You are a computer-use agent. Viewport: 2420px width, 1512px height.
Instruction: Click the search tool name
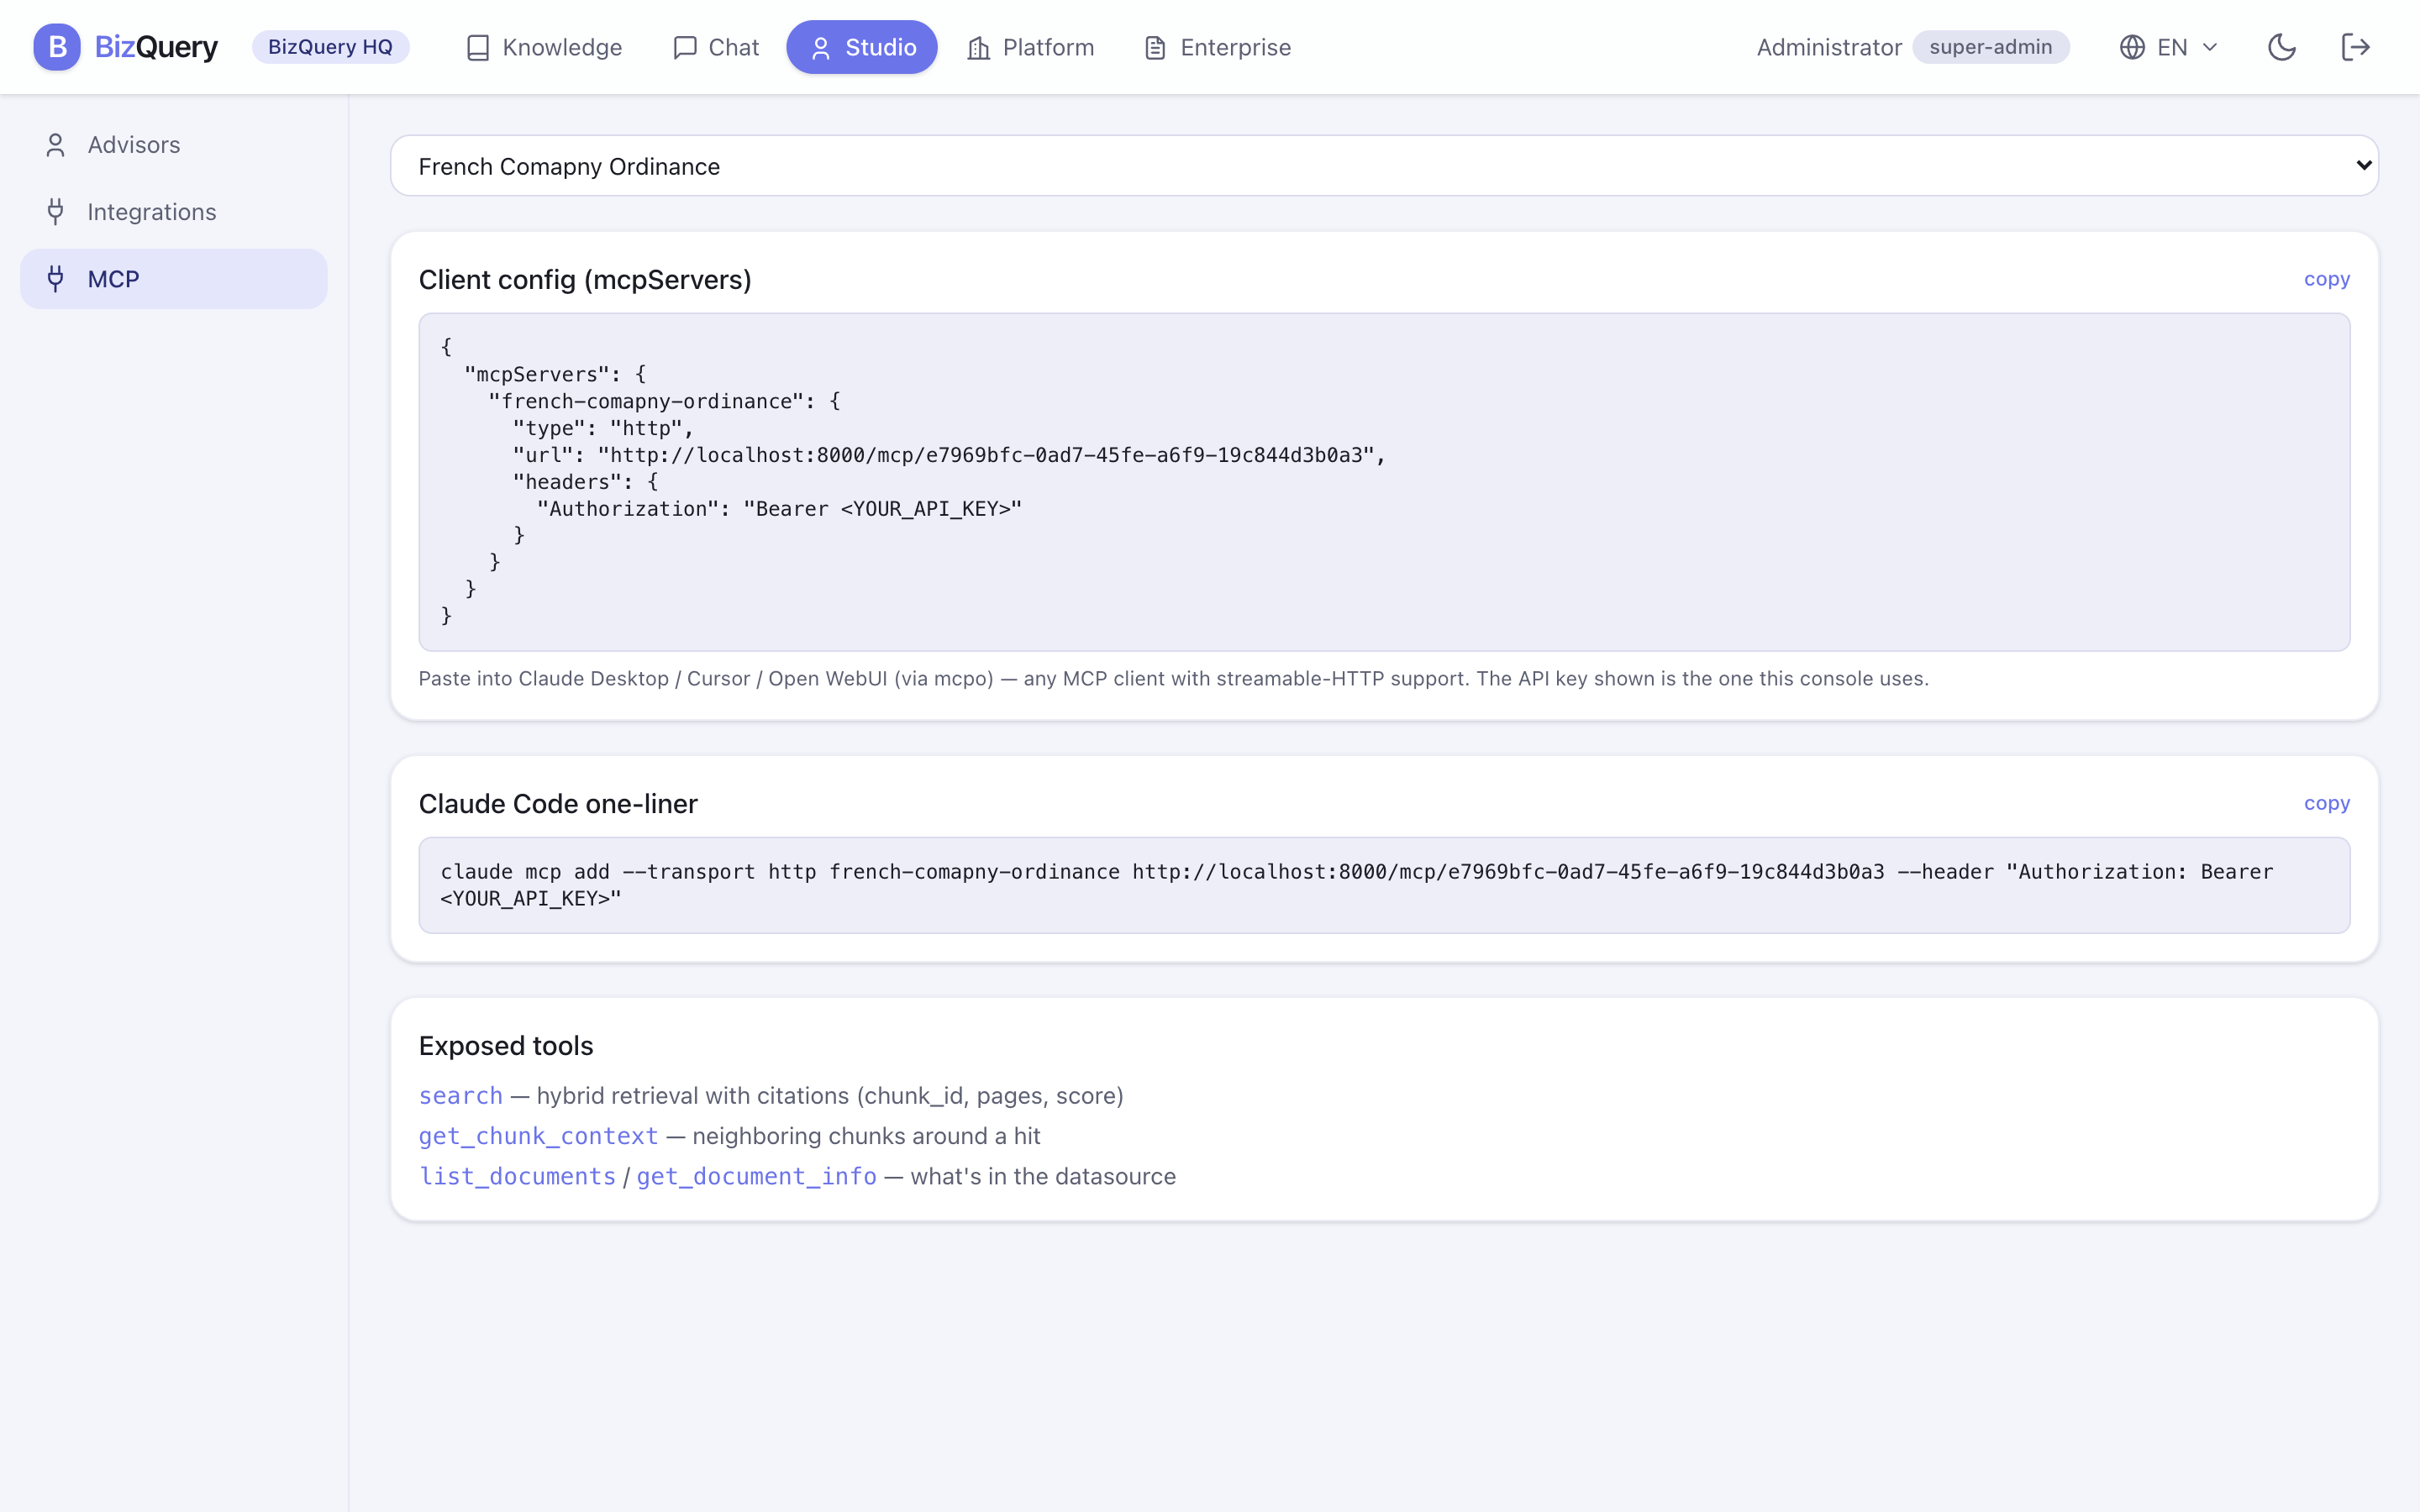tap(461, 1096)
